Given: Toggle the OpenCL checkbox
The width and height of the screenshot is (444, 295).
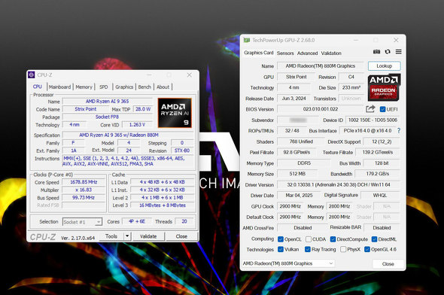Looking at the screenshot, I should click(281, 239).
